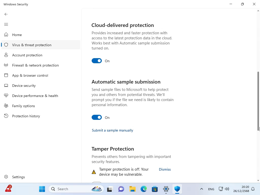Screen dimensions: 260x195
Task: Dismiss the Tamper protection warning
Action: pos(165,169)
